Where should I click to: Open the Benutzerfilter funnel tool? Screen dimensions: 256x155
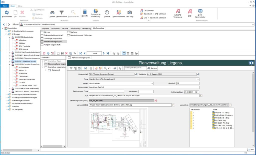(x=61, y=12)
